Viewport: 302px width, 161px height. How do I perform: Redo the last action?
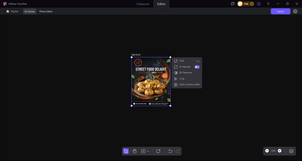click(x=178, y=151)
